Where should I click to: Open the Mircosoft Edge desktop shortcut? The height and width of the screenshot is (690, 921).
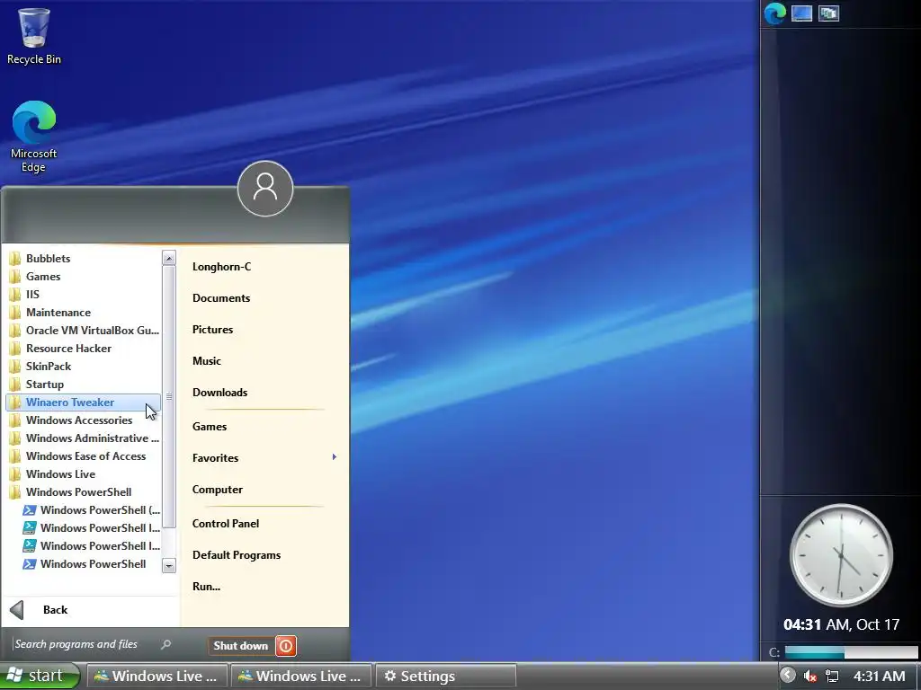[x=33, y=137]
